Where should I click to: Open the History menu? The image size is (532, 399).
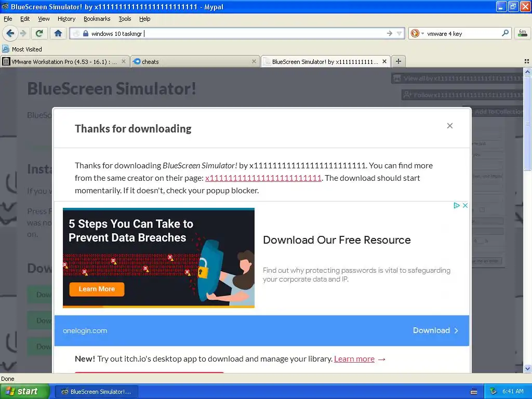coord(66,19)
